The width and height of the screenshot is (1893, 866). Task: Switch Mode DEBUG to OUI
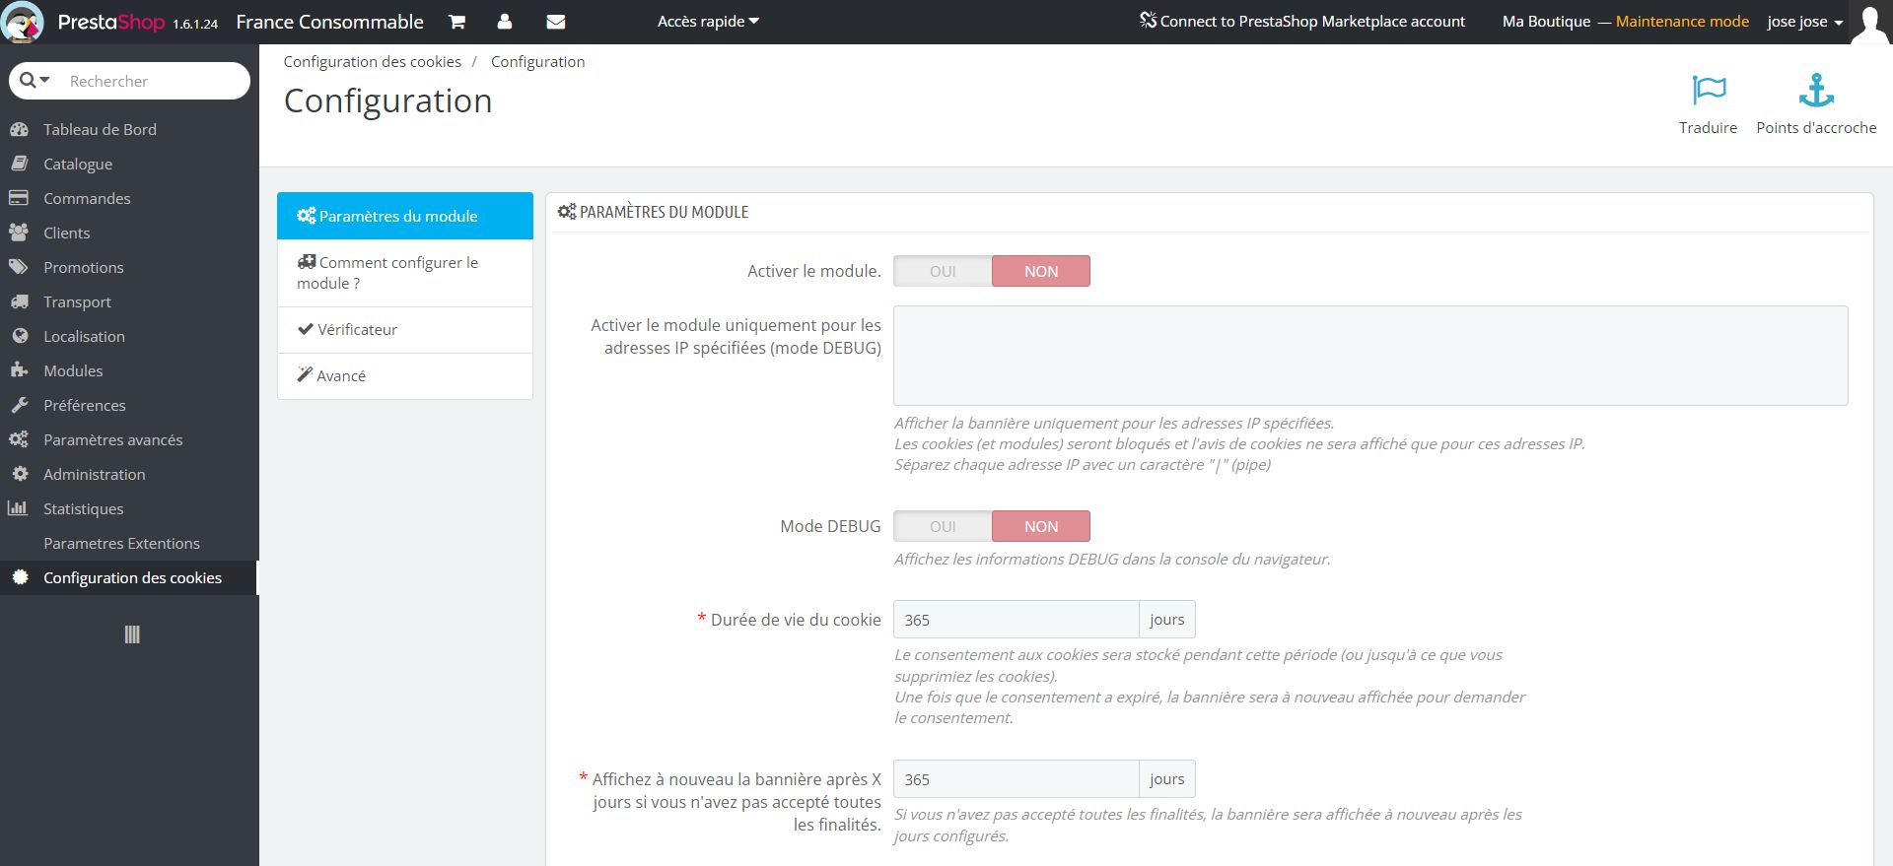click(943, 526)
